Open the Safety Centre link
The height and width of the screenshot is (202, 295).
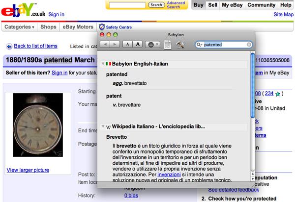118,27
